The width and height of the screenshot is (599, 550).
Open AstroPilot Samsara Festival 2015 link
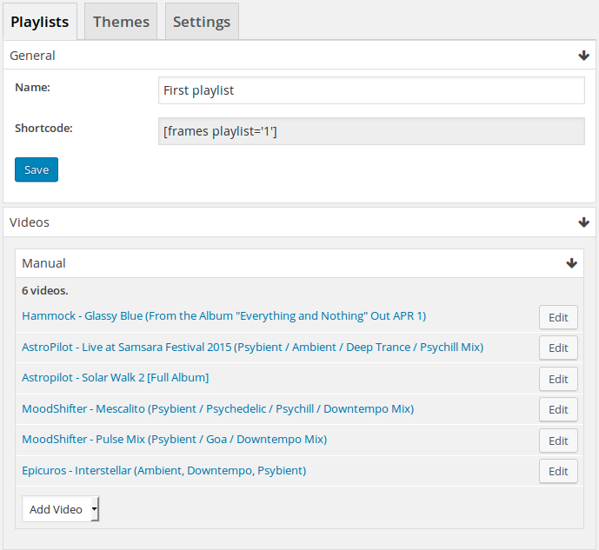tap(252, 347)
